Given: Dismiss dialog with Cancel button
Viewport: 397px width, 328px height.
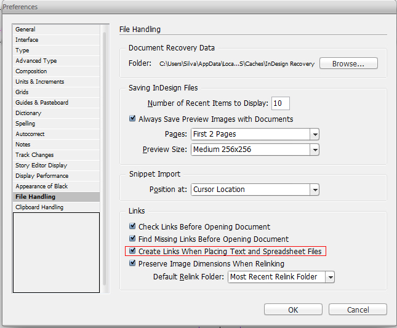Looking at the screenshot, I should click(x=358, y=310).
